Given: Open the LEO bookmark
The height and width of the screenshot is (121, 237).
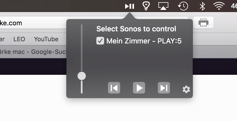Looking at the screenshot, I should tap(19, 39).
